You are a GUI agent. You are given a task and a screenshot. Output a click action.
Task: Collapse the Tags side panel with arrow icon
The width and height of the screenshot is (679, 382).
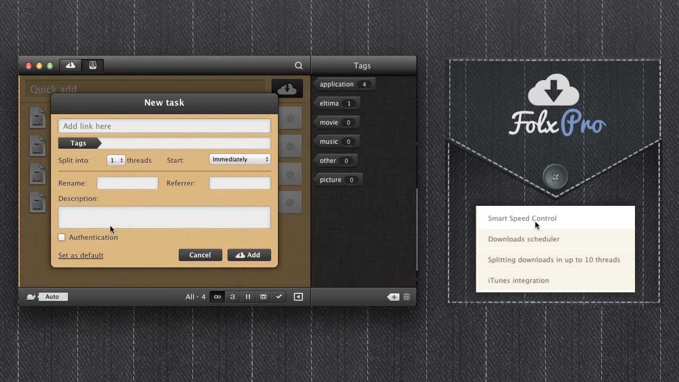click(298, 297)
